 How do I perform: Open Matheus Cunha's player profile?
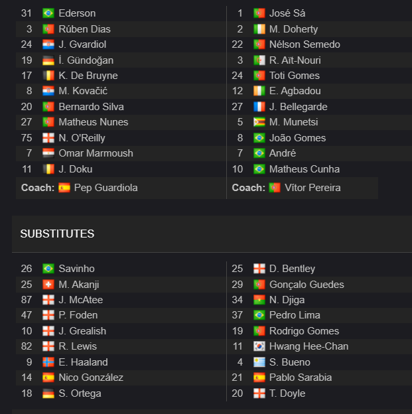point(305,169)
